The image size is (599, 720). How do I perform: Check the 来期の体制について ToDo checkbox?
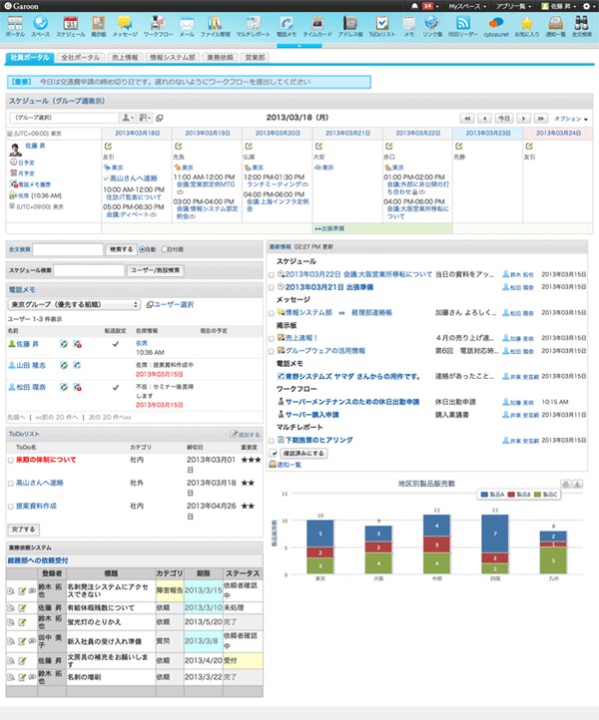click(10, 461)
